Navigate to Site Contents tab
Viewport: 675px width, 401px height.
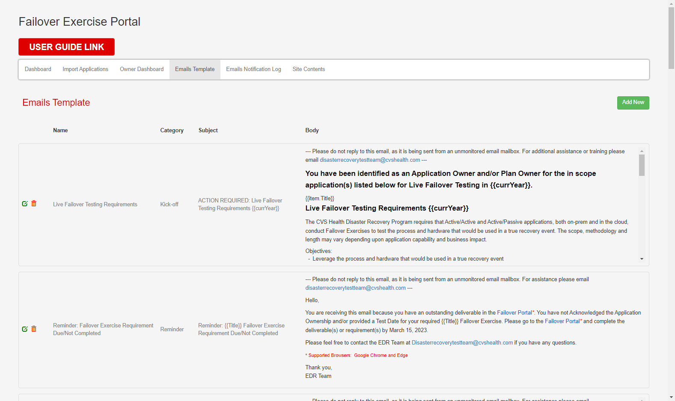click(x=309, y=69)
